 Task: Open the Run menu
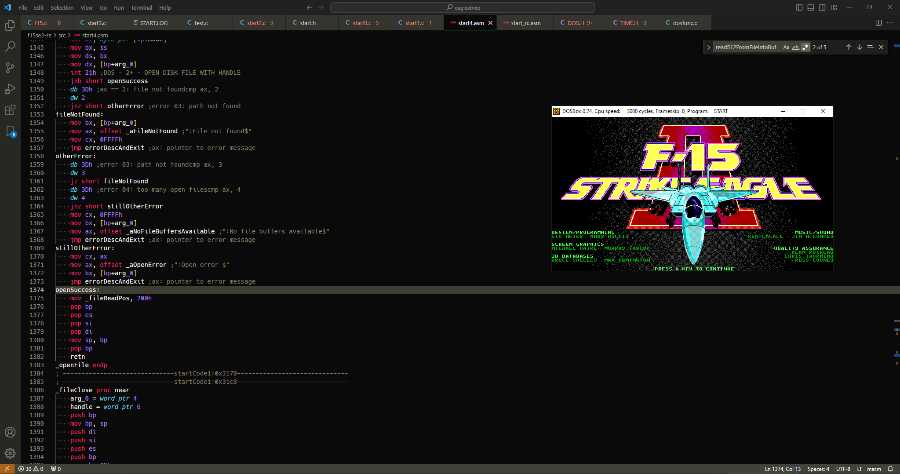[x=119, y=7]
